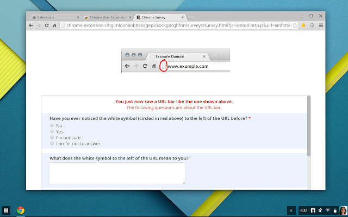Click the disconnected Wi-Fi tray icon
The width and height of the screenshot is (348, 217).
pyautogui.click(x=328, y=210)
